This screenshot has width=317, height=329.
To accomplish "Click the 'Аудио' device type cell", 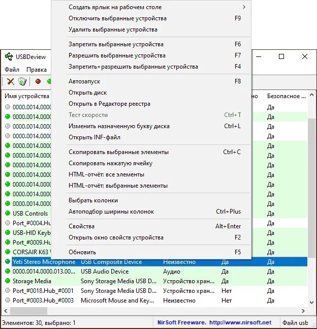I will pos(172,272).
